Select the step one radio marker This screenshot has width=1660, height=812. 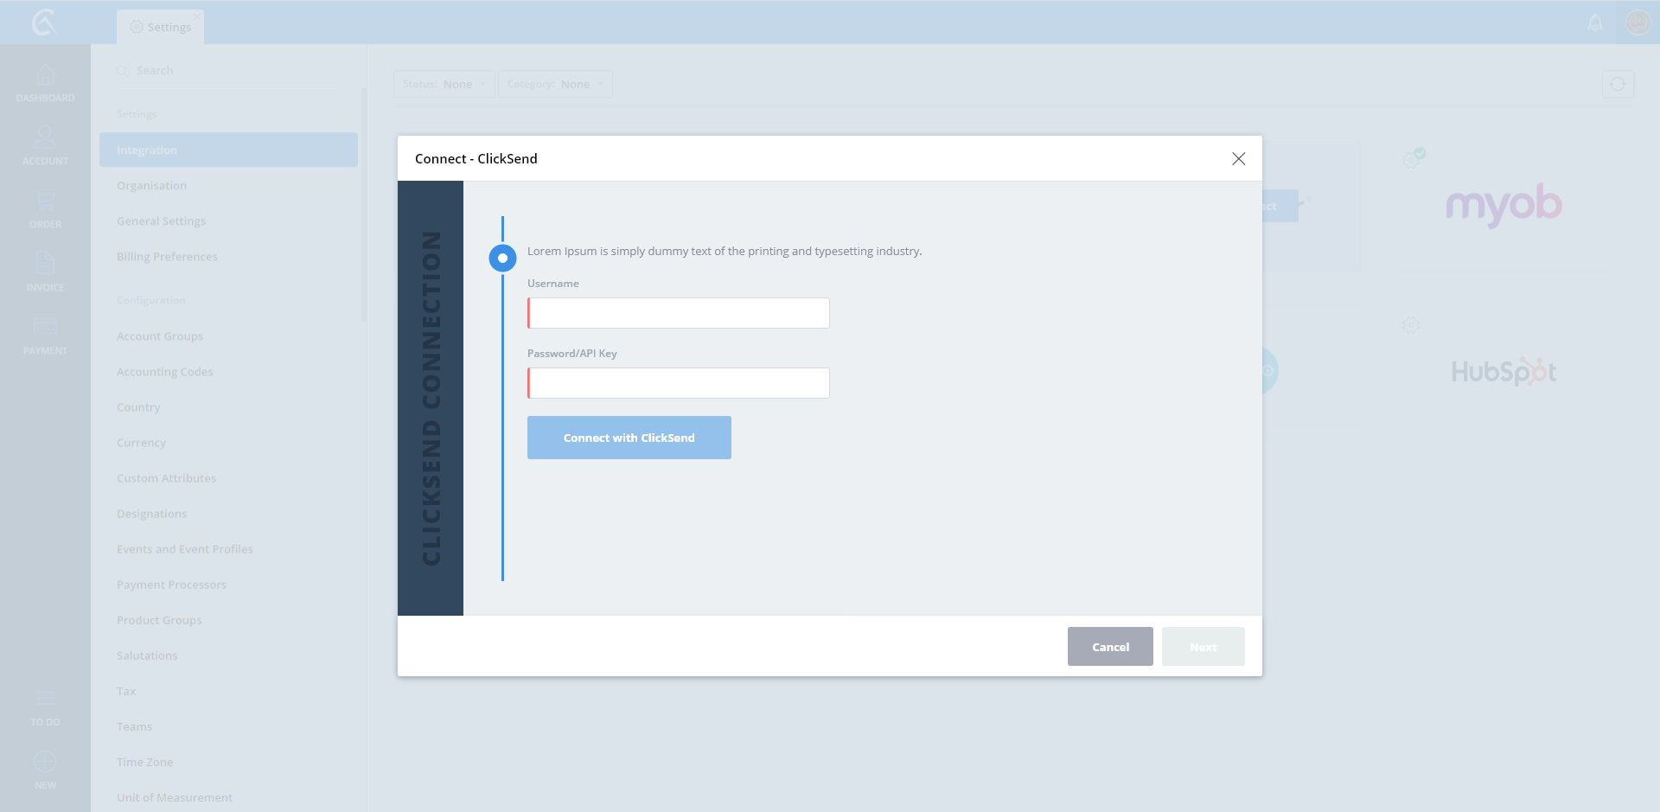tap(502, 258)
